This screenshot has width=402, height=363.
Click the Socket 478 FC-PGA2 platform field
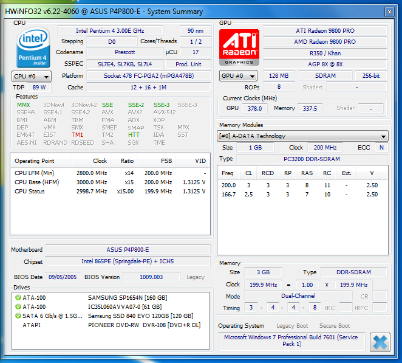click(149, 76)
